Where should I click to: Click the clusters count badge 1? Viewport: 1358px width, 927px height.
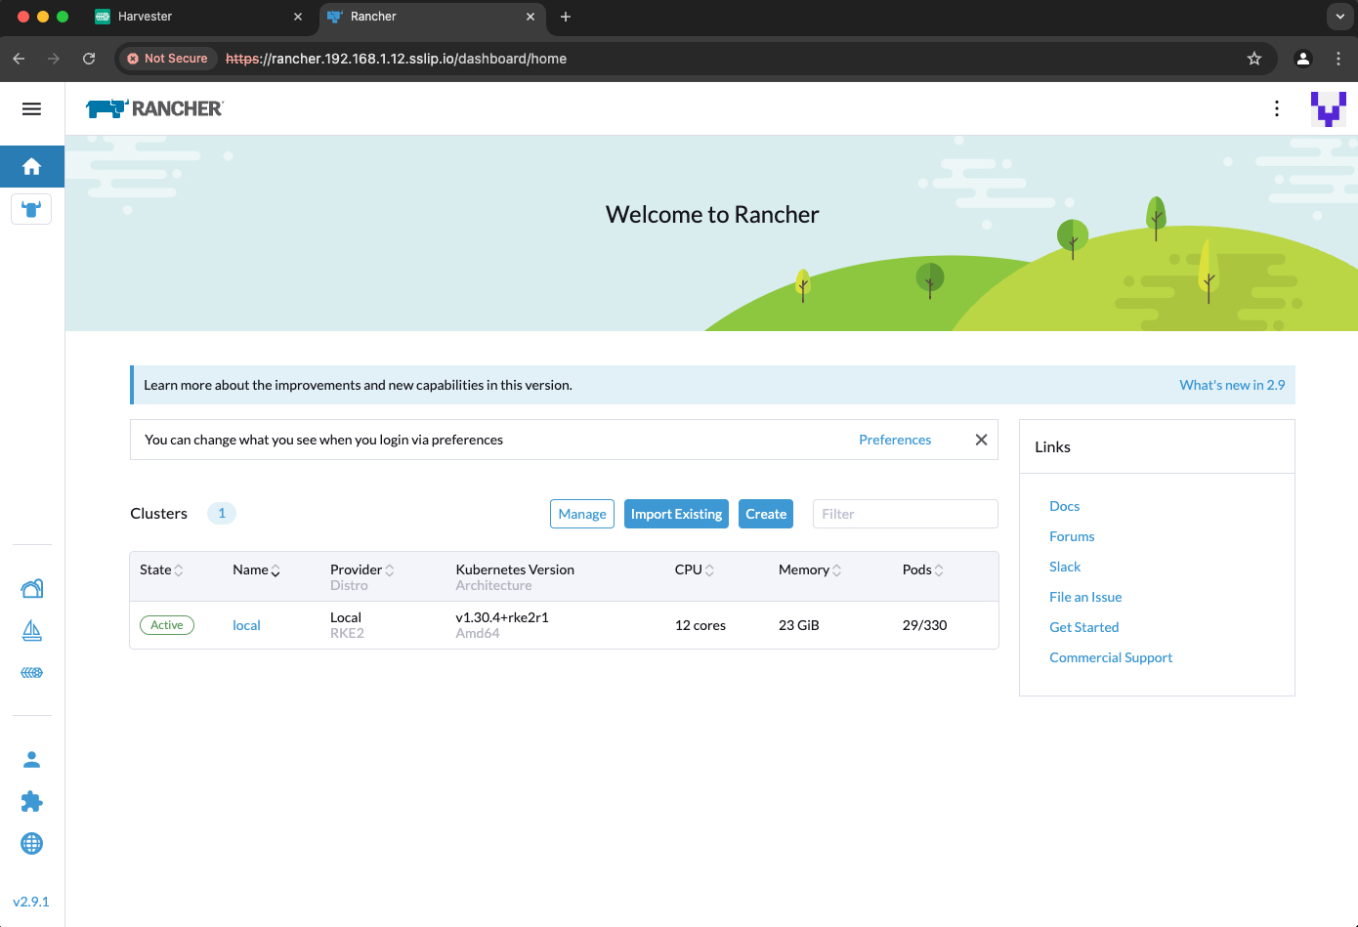222,513
